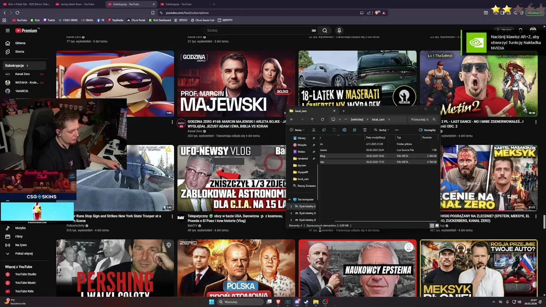Image resolution: width=546 pixels, height=307 pixels.
Task: Open the Naukowcy Epsteina video thumbnail
Action: point(357,268)
